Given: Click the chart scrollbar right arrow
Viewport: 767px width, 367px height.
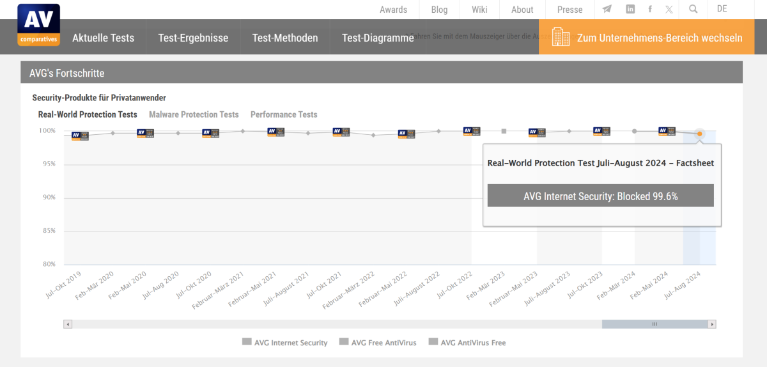Looking at the screenshot, I should pyautogui.click(x=713, y=324).
